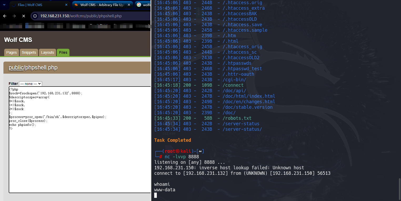
Task: Click the /robots.txt 200 result line
Action: (203, 118)
